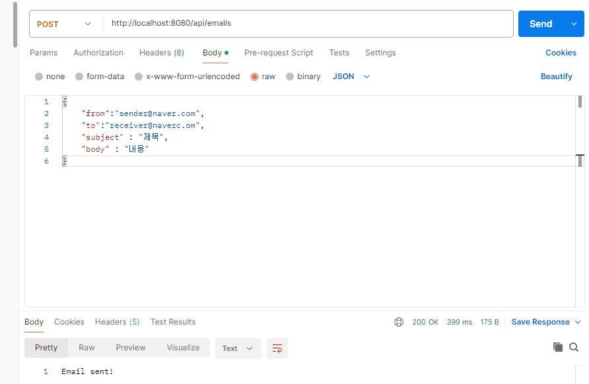Screen dimensions: 589x384
Task: Toggle the wrap lines icon in response
Action: tap(277, 348)
